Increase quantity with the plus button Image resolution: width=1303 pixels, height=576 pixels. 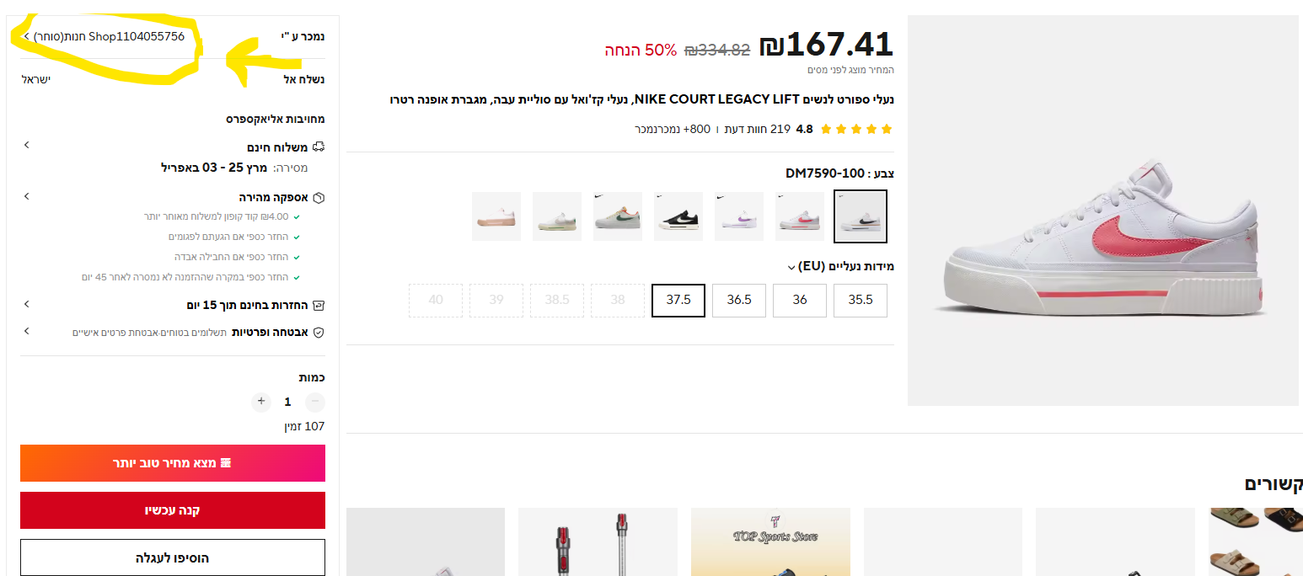[x=261, y=402]
